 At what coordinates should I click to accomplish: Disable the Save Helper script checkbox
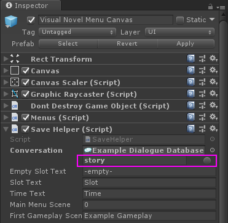pos(26,129)
